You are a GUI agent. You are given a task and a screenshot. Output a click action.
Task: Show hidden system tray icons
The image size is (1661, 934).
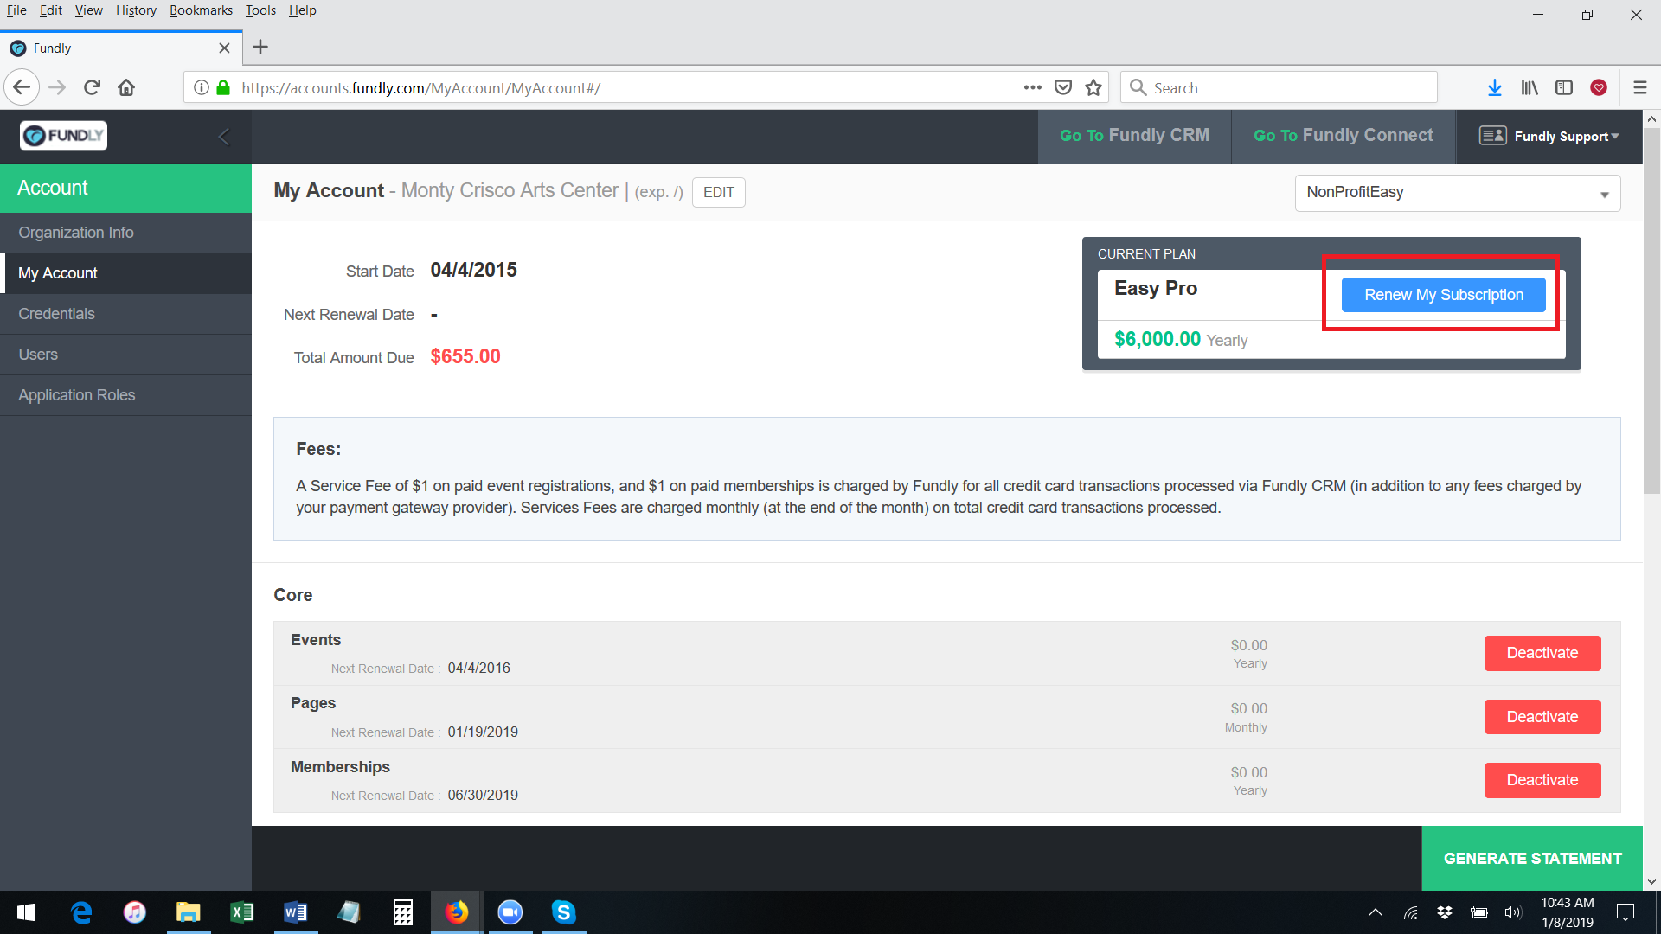[x=1375, y=912]
